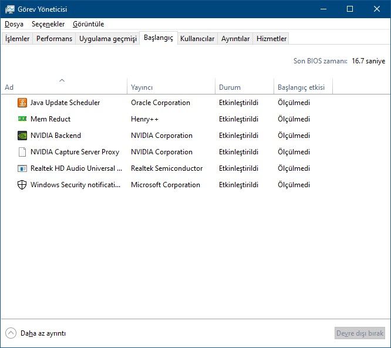Switch to the Ayrıntılar tab

coord(235,38)
